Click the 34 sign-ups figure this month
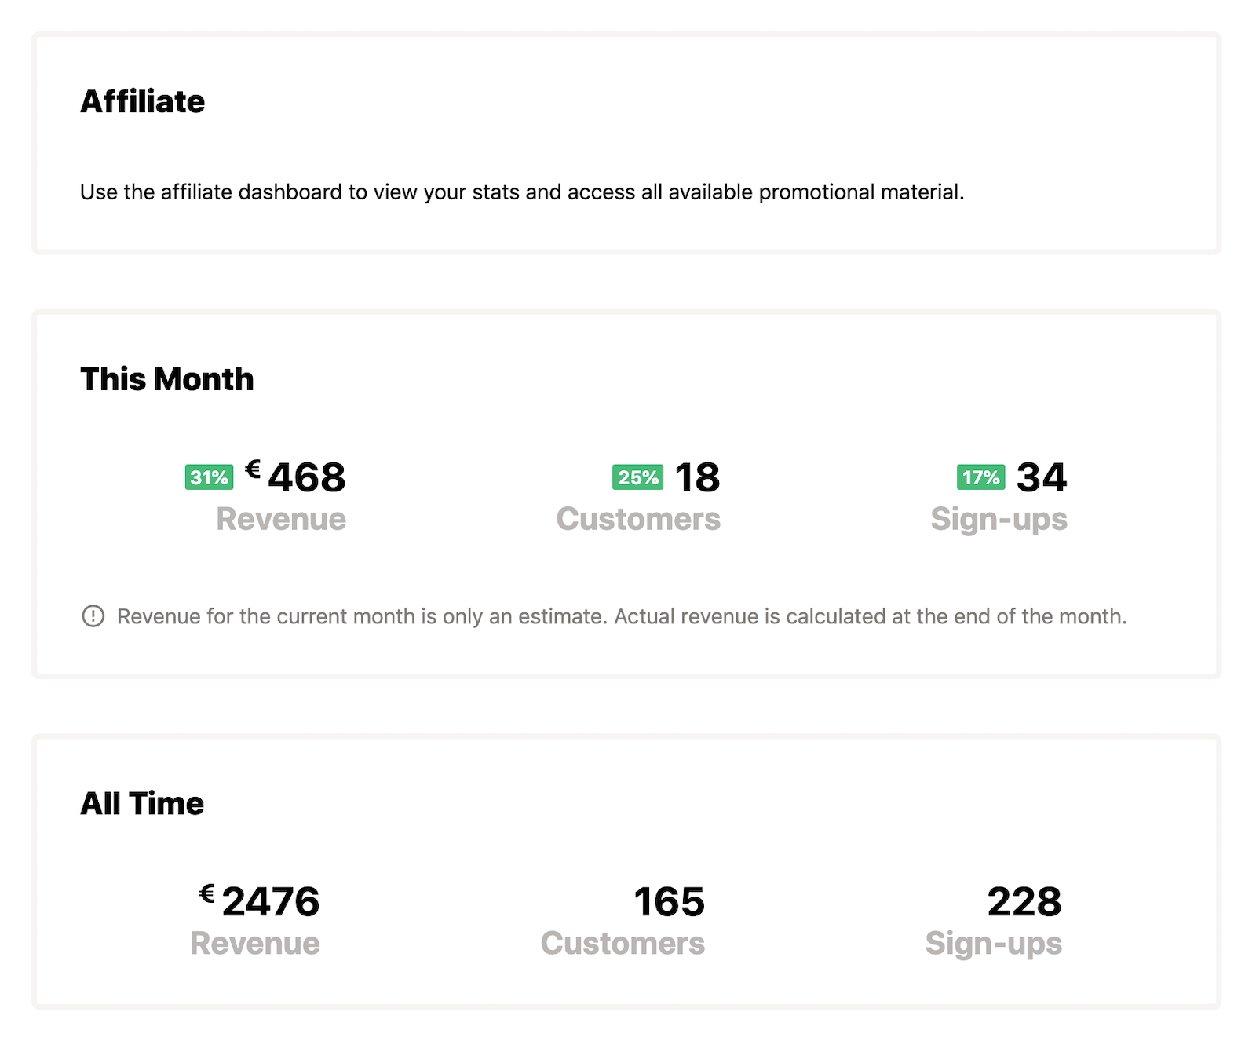Screen dimensions: 1256x1041 click(x=1042, y=477)
